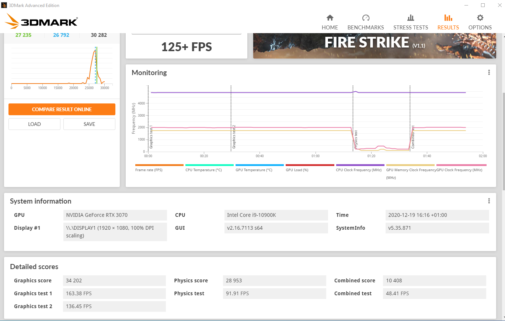Click the Graphics test 2 marker in chart
The image size is (505, 321).
[234, 137]
